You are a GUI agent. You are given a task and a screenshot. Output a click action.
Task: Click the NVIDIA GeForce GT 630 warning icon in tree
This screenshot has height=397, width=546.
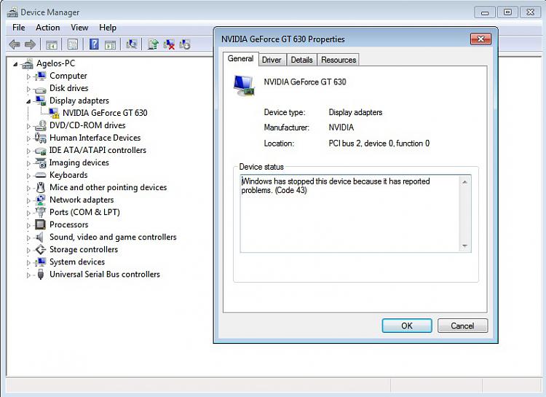click(x=54, y=113)
